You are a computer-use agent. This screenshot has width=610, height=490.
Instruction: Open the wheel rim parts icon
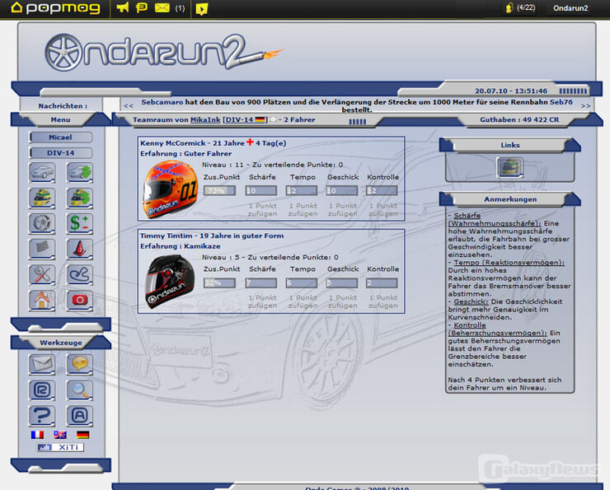tap(42, 223)
